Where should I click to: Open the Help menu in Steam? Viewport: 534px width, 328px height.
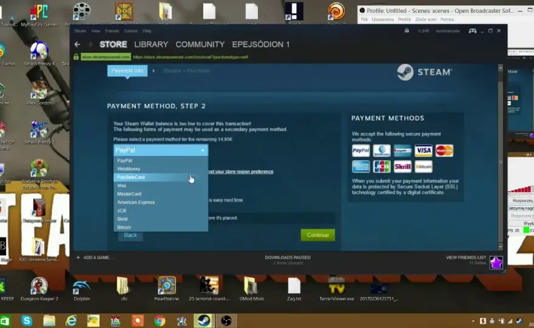coord(147,31)
